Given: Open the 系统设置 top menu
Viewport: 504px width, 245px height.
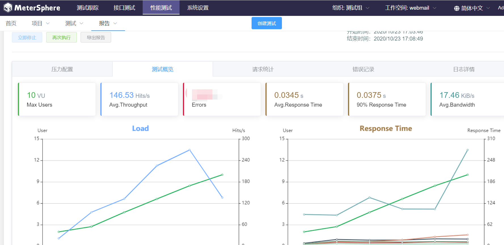Looking at the screenshot, I should pyautogui.click(x=198, y=8).
